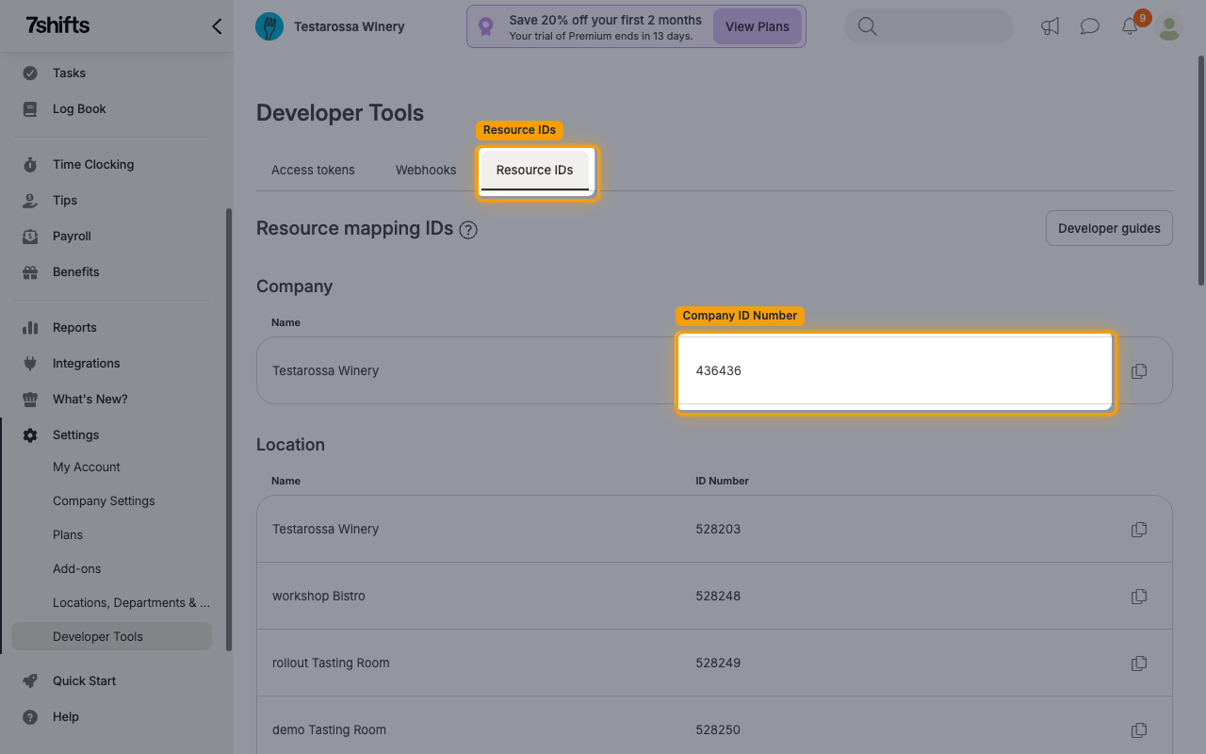Click workshop Bistro location name
This screenshot has height=754, width=1206.
[x=318, y=596]
